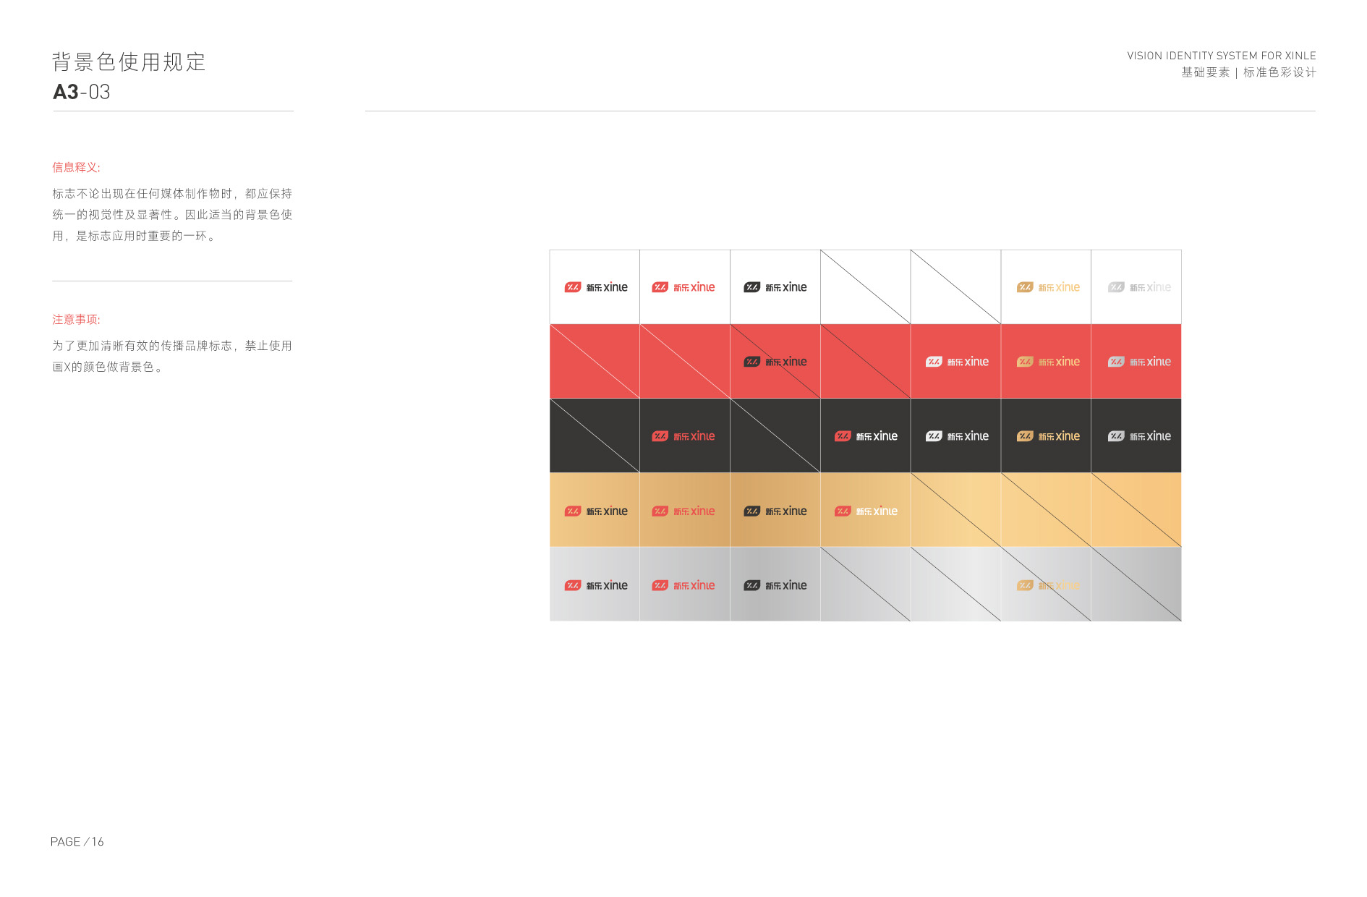Click the red heading 注意事项:
The width and height of the screenshot is (1367, 897).
point(76,320)
